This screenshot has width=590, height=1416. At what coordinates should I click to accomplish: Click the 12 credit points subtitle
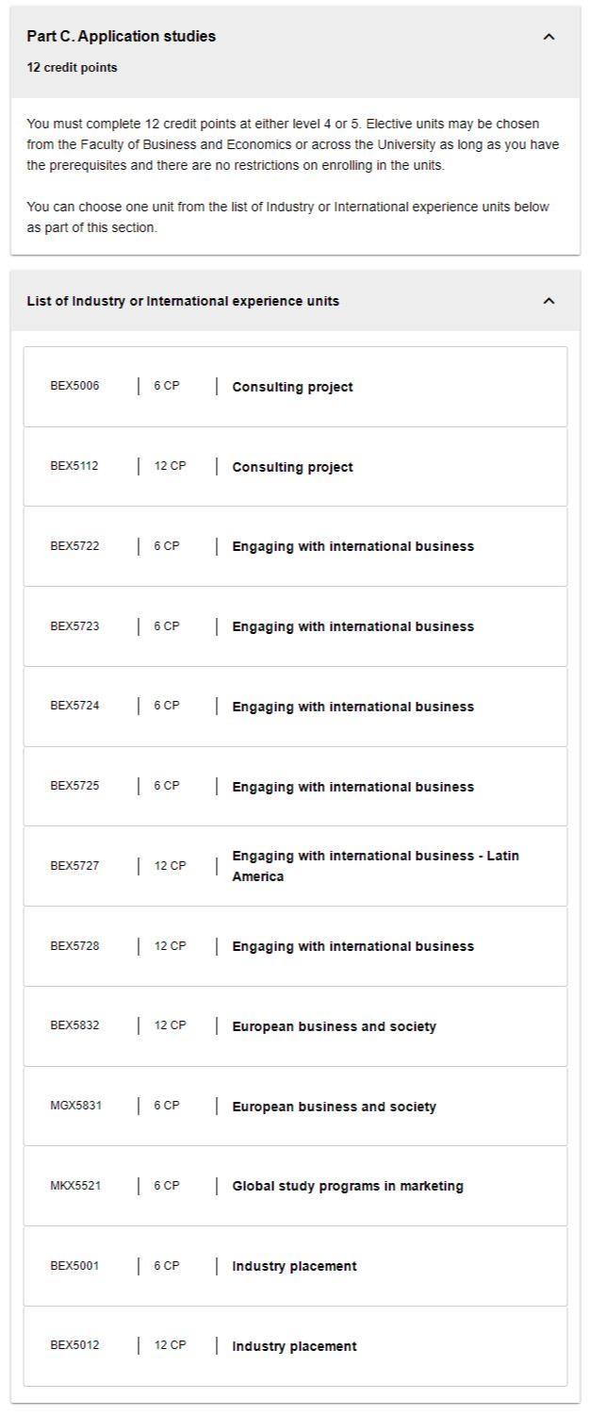tap(72, 68)
